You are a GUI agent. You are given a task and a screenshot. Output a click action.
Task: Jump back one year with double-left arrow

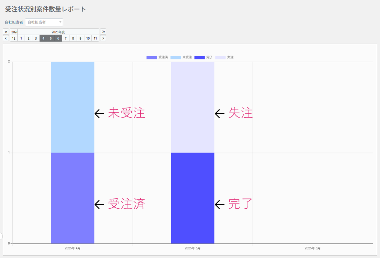[x=6, y=32]
